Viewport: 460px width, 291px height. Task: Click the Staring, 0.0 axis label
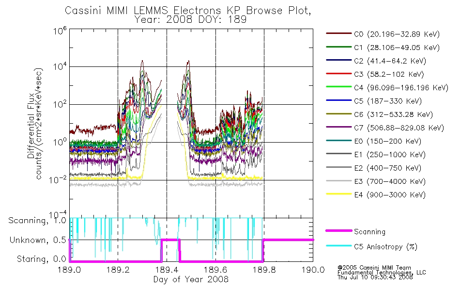pyautogui.click(x=42, y=259)
